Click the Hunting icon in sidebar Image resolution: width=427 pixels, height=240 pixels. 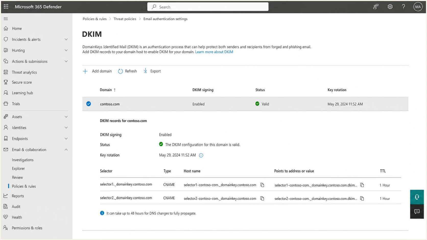coord(6,50)
